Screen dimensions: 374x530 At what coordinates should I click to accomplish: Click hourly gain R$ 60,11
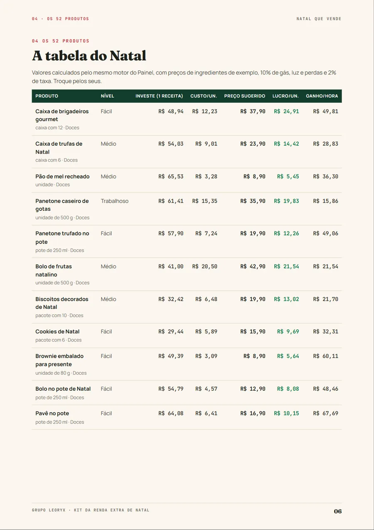pos(326,356)
